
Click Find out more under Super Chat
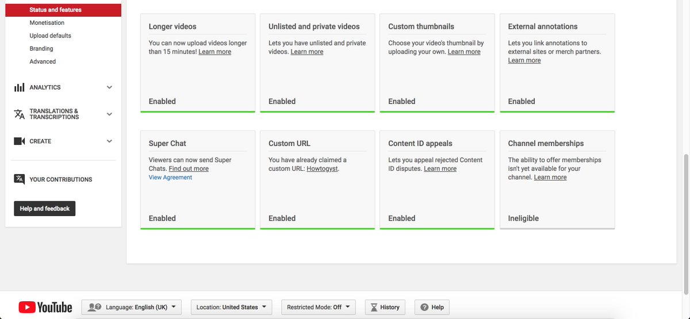tap(189, 169)
